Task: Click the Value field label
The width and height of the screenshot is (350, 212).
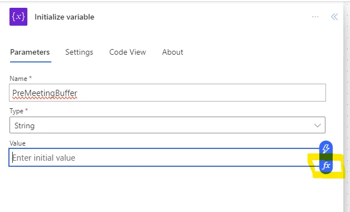Action: click(x=17, y=143)
